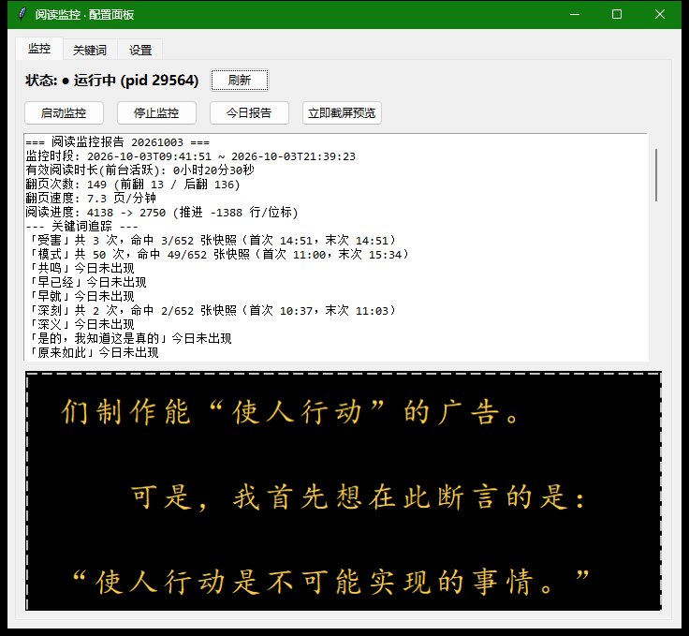Start monitoring with 启动监控 button
Screen dimensions: 689x636
[x=64, y=113]
